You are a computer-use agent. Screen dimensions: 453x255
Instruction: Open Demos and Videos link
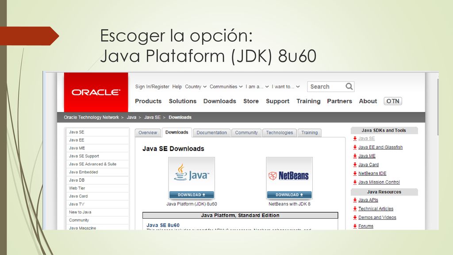coord(377,217)
